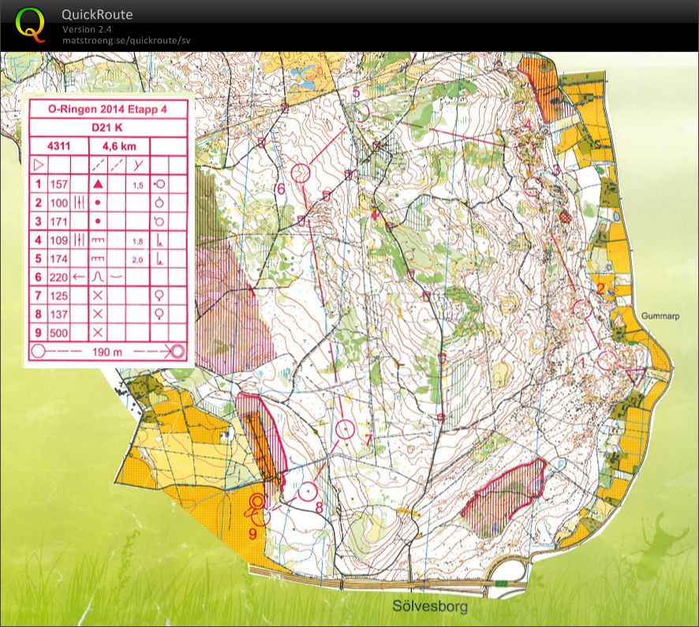Click the 1,5 height value in row 1
This screenshot has width=699, height=627.
[138, 185]
